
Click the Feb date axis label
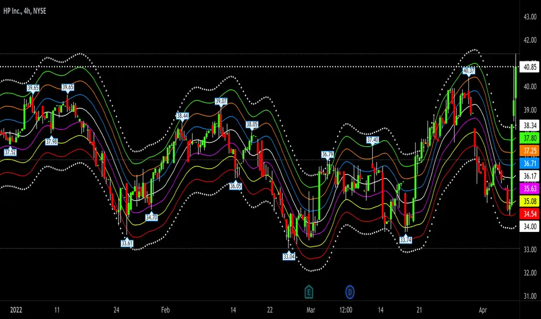pyautogui.click(x=165, y=310)
